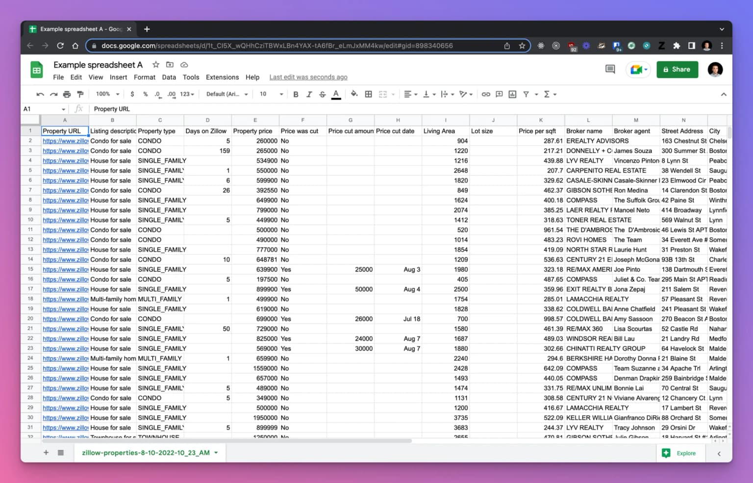The width and height of the screenshot is (753, 483).
Task: Open the Extensions menu
Action: coord(222,77)
